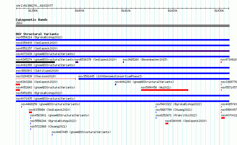The height and width of the screenshot is (145, 237).
Task: Click the red bar under nsv6340008
Action: click(x=167, y=123)
